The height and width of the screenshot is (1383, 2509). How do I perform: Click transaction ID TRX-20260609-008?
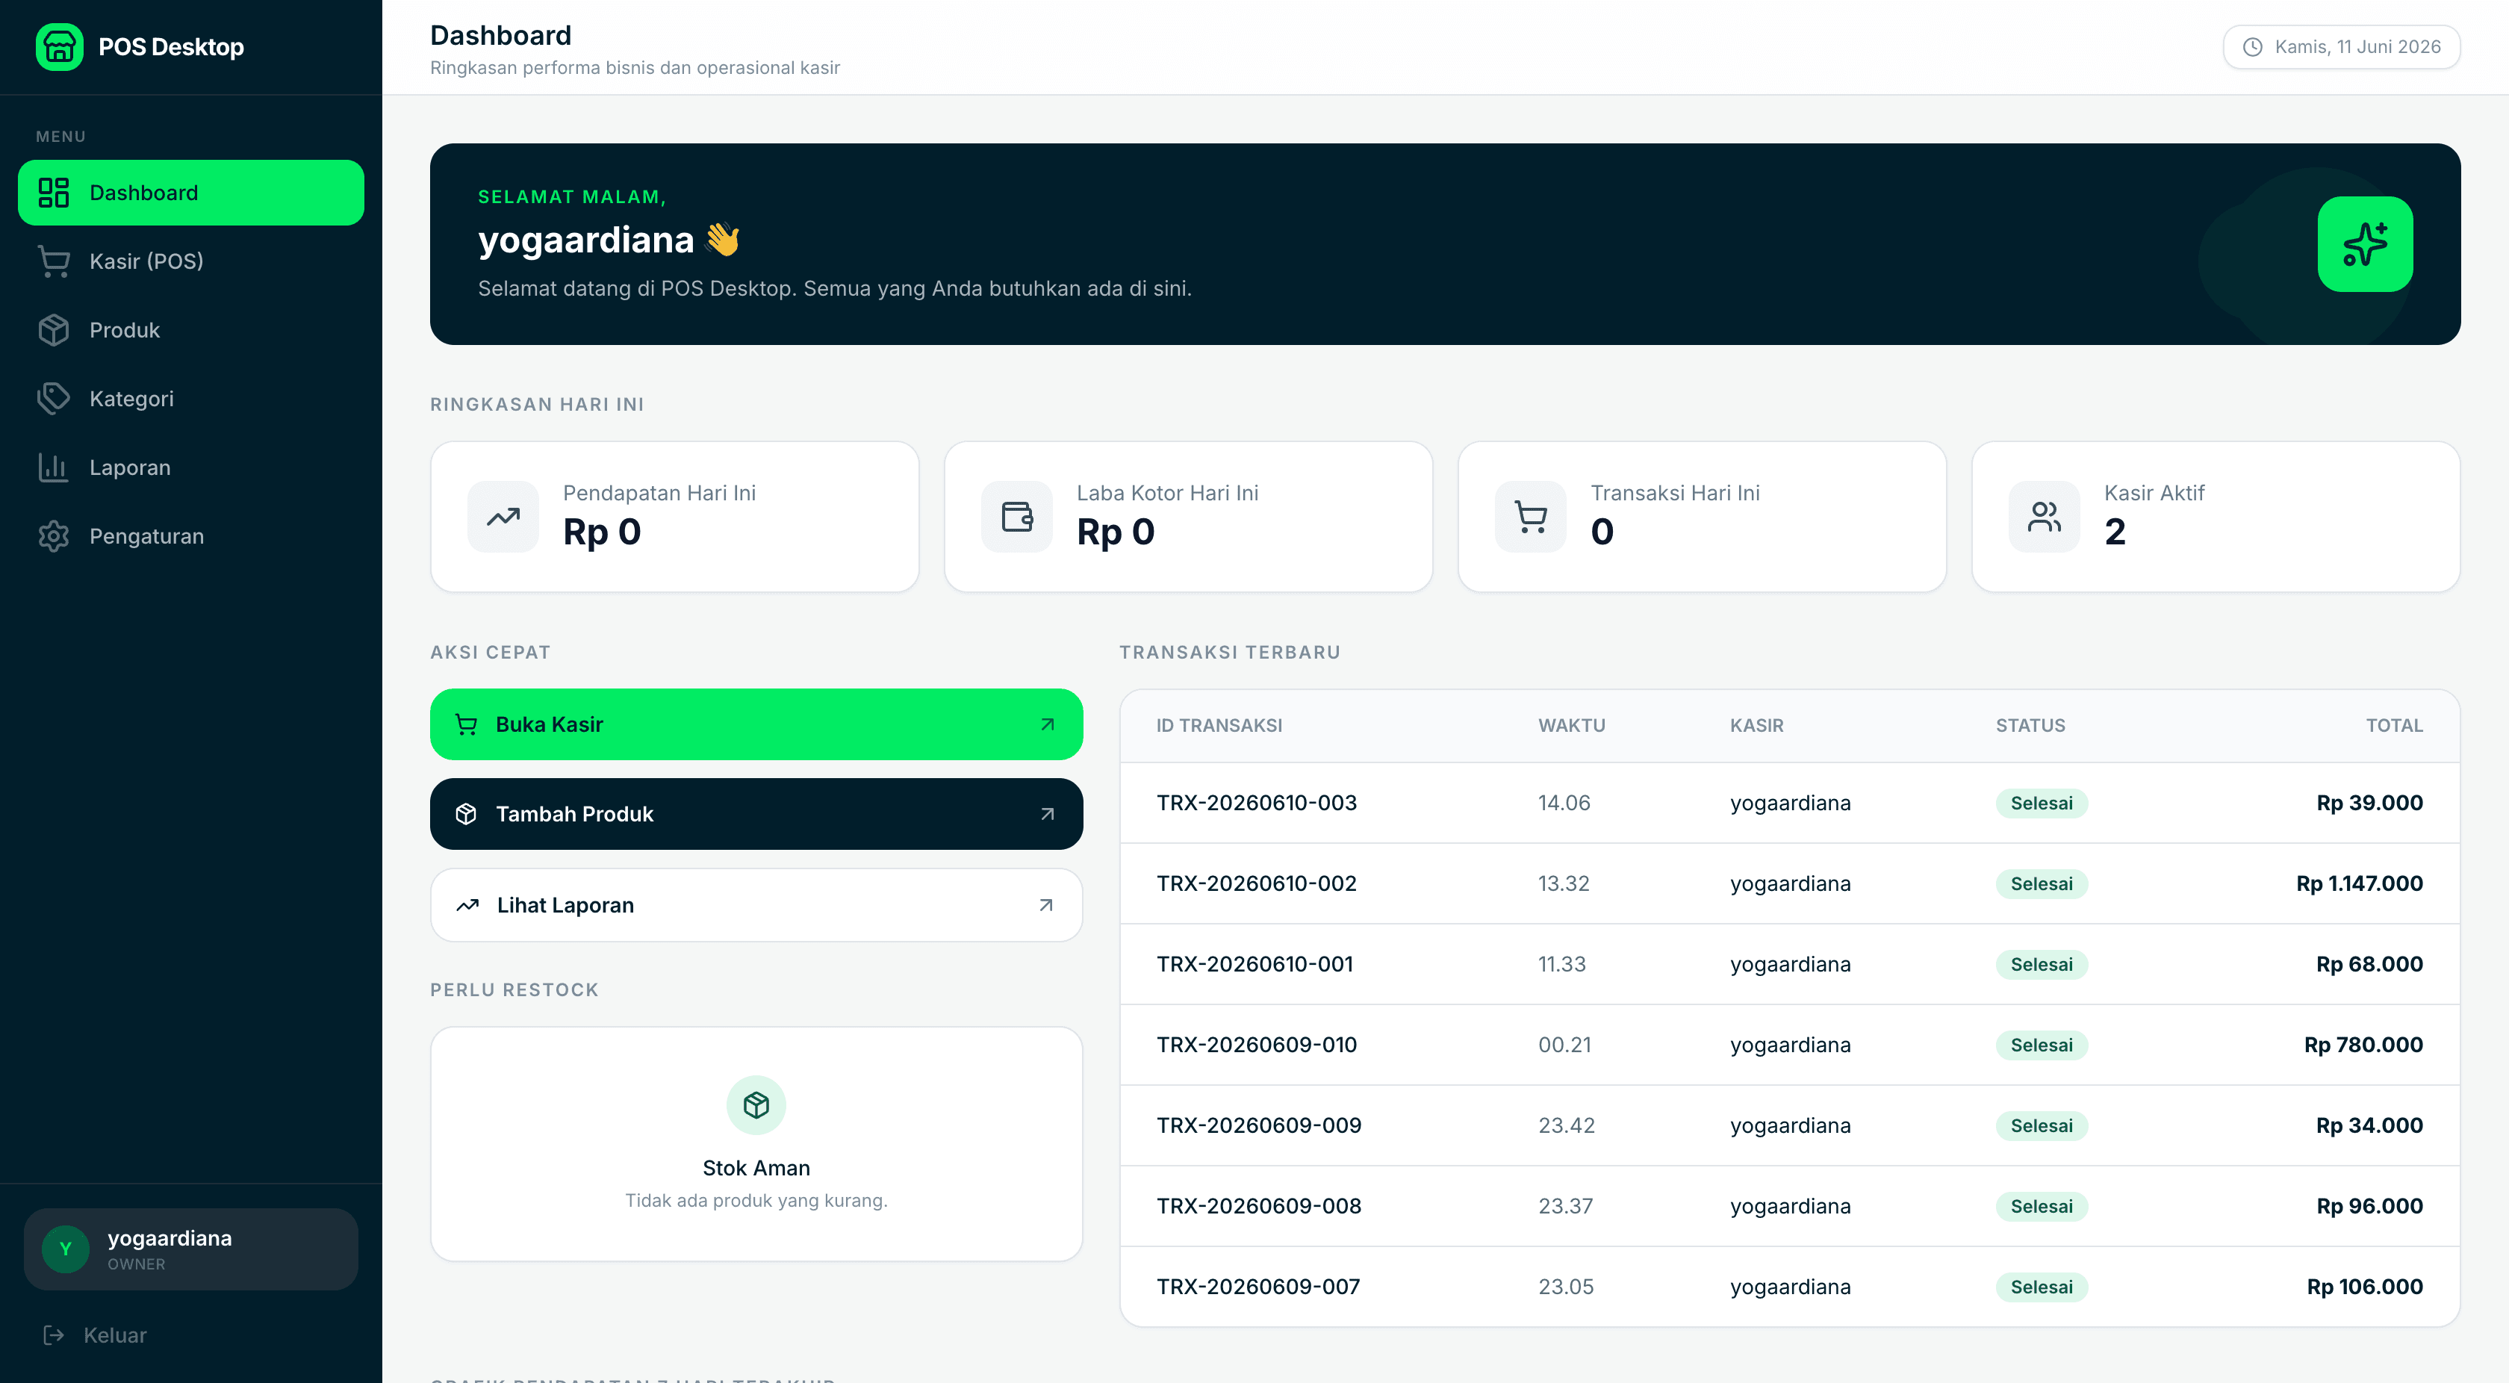point(1258,1207)
